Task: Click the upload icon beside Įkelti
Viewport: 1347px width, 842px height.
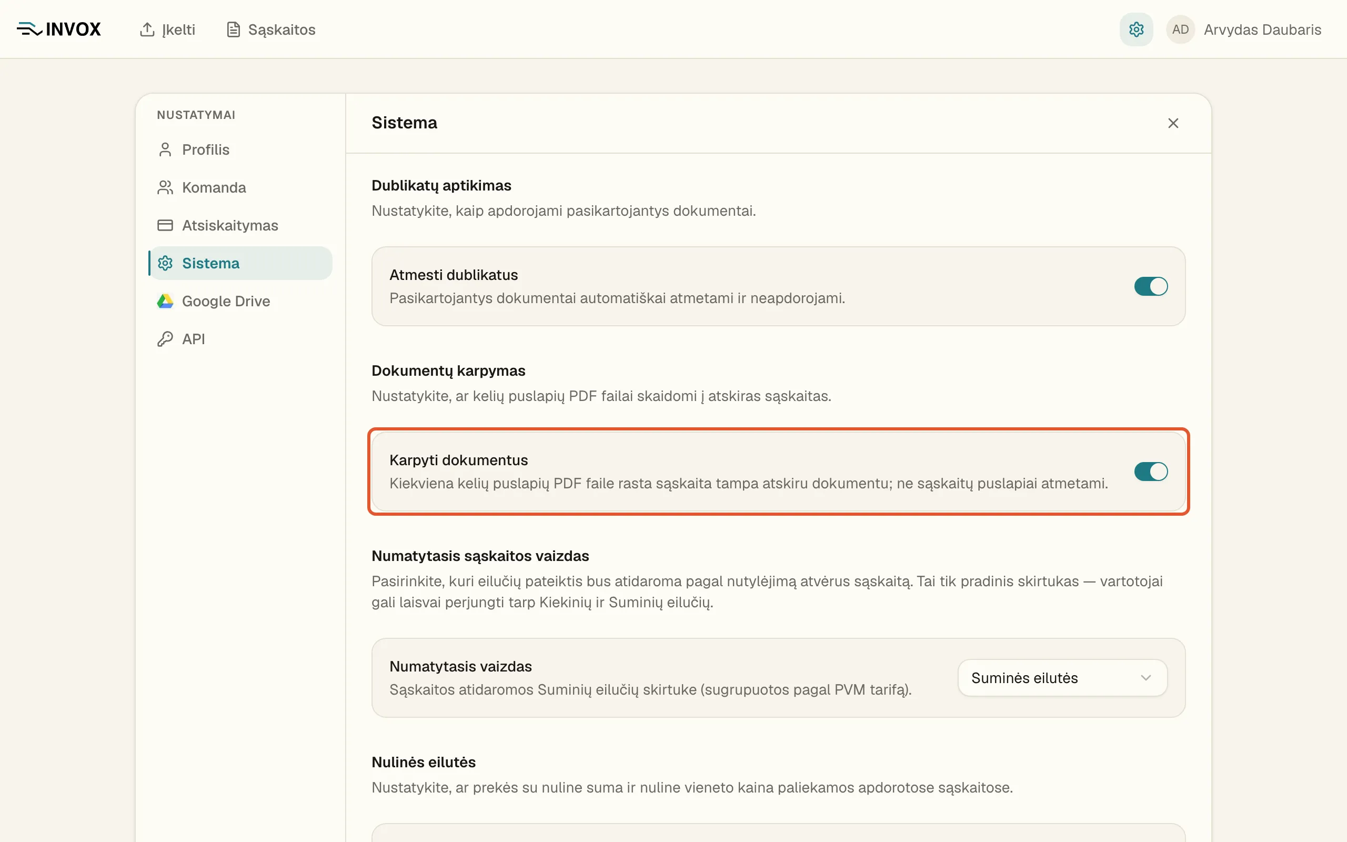Action: [x=147, y=29]
